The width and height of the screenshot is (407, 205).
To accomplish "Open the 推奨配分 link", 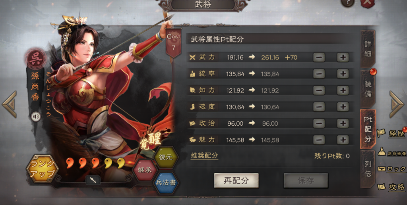I will point(204,155).
